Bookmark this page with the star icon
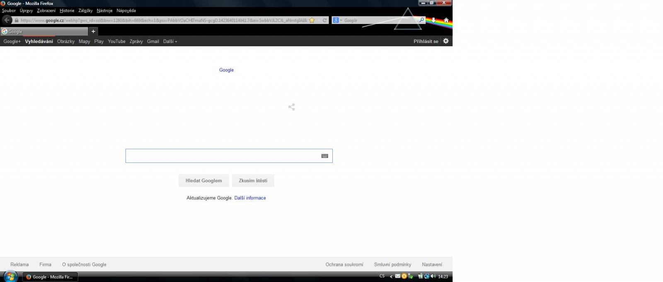This screenshot has width=663, height=282. [x=312, y=20]
